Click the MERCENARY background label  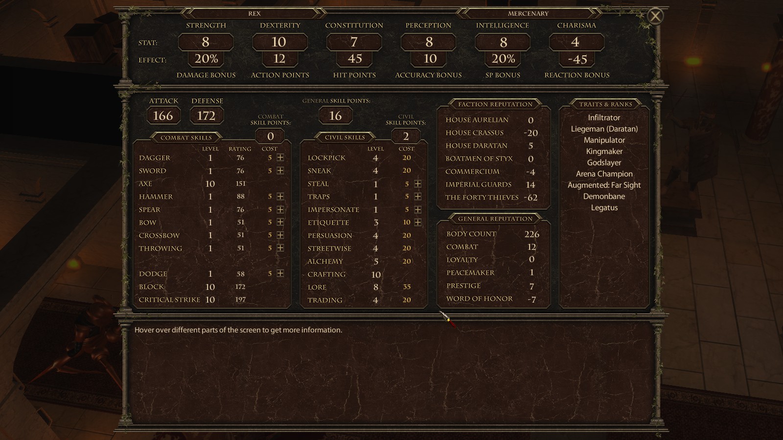coord(528,14)
